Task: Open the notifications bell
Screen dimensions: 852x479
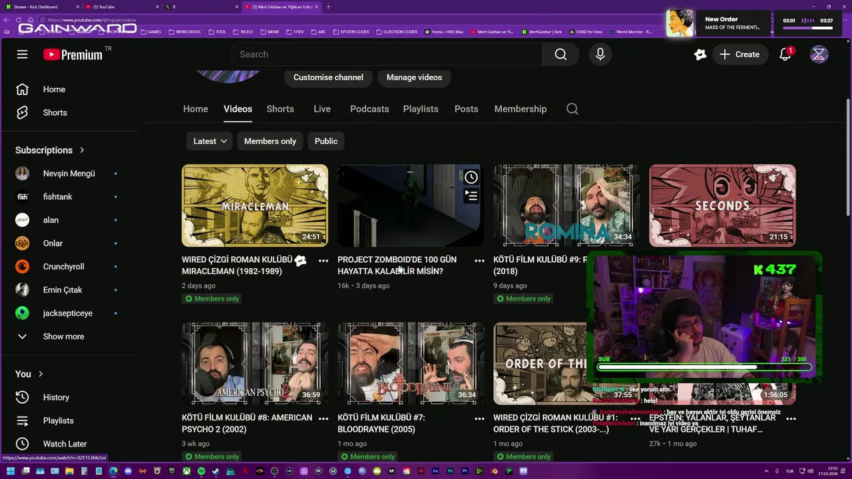Action: 785,55
